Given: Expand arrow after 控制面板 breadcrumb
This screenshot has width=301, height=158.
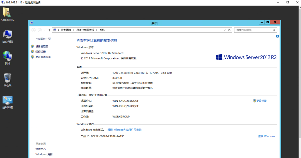Looking at the screenshot, I should (x=74, y=30).
